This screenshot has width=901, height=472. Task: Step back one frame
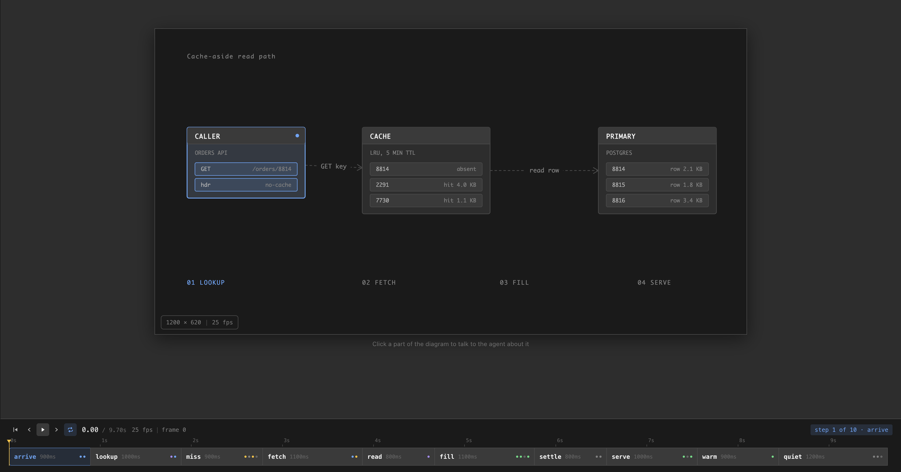(x=29, y=430)
